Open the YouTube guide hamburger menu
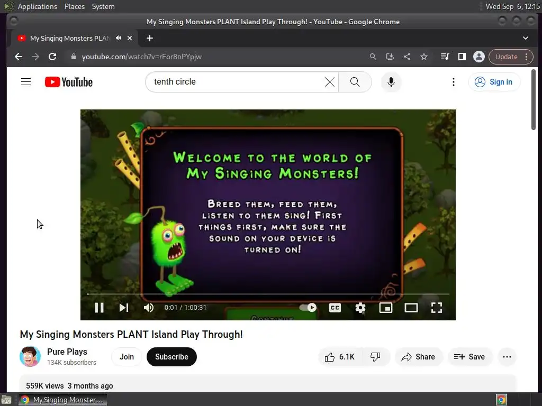The image size is (542, 406). point(26,82)
